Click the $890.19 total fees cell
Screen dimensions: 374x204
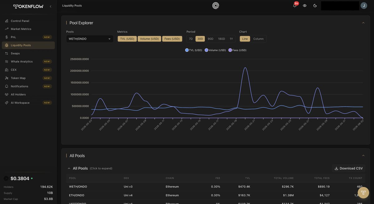pyautogui.click(x=323, y=187)
